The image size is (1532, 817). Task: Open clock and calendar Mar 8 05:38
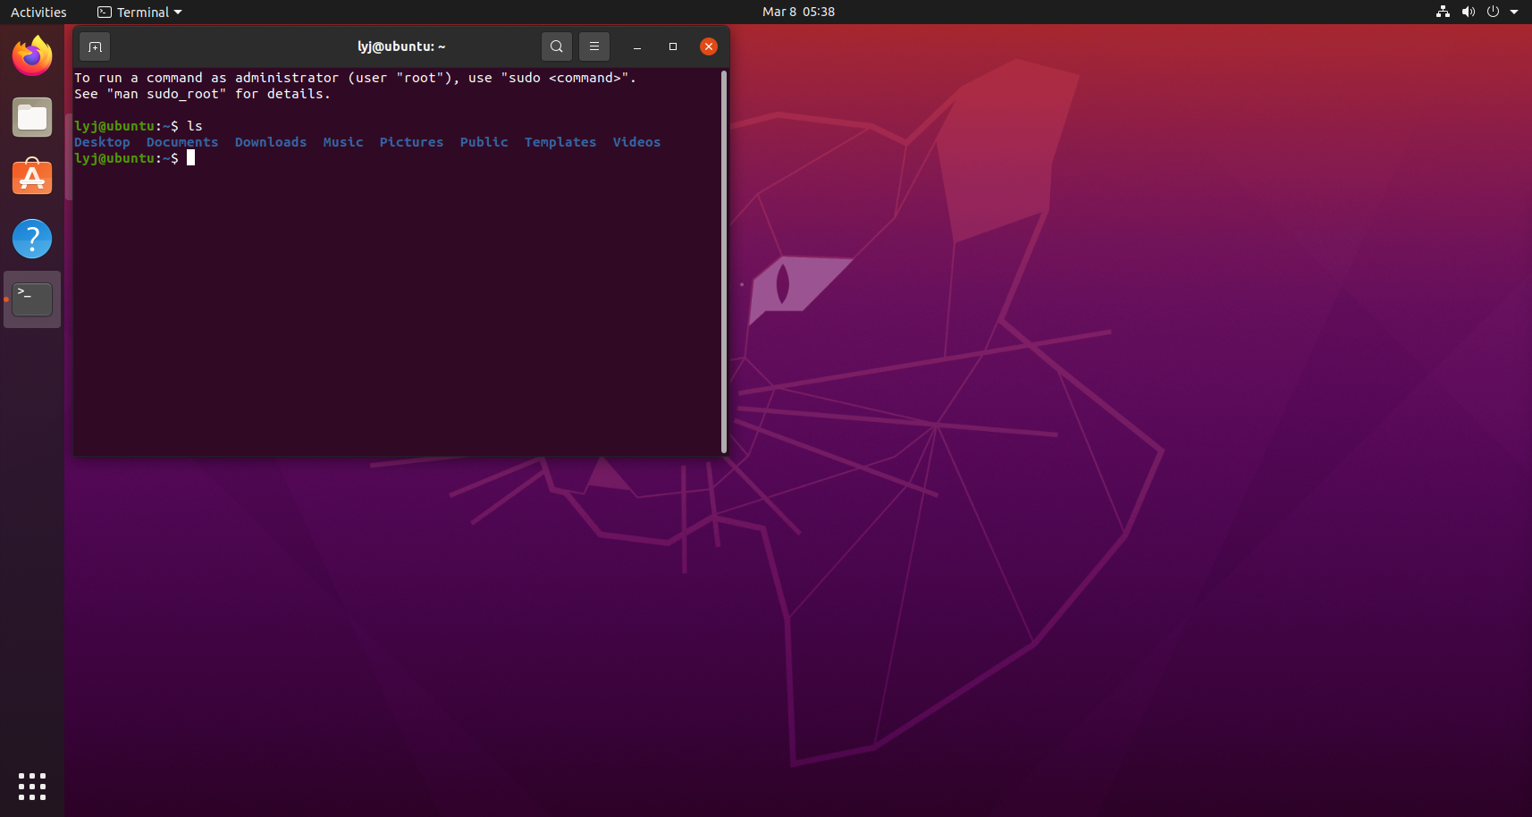point(798,12)
